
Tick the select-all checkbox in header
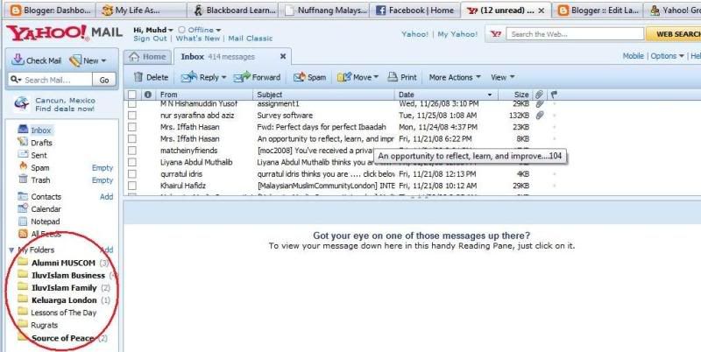[132, 95]
